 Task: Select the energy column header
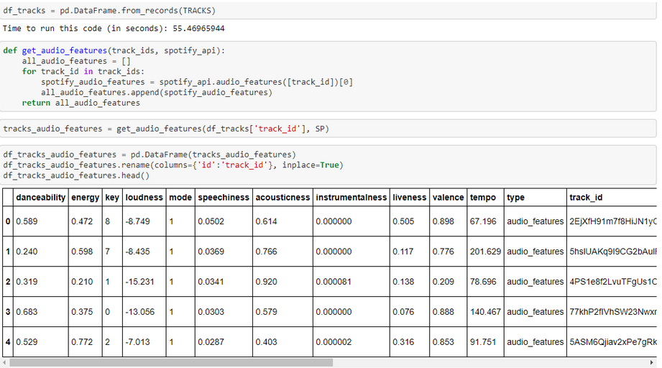click(86, 198)
